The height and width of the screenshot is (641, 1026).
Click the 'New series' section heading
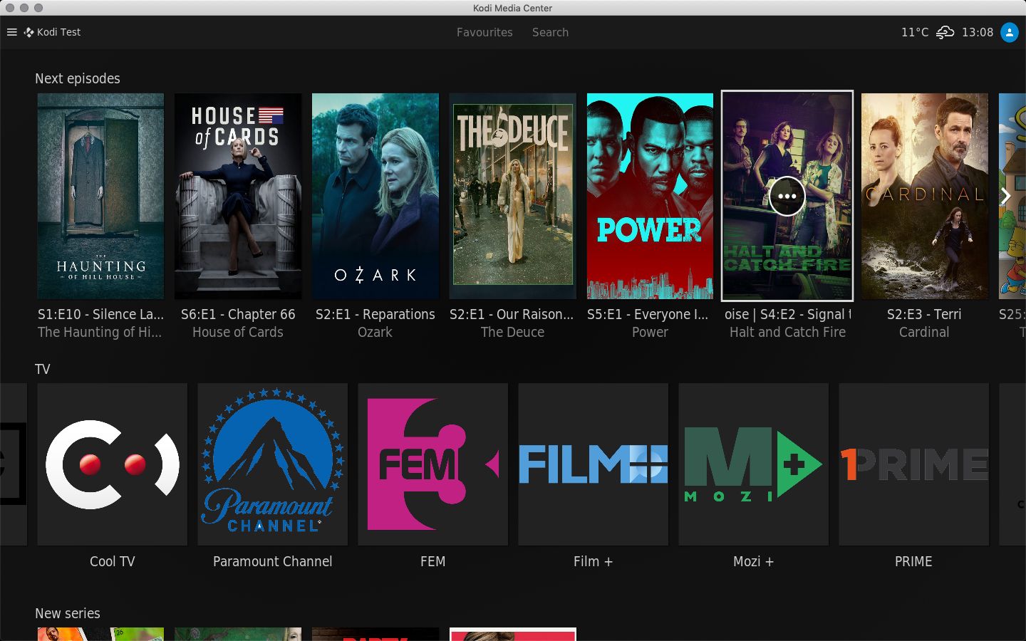[x=68, y=613]
